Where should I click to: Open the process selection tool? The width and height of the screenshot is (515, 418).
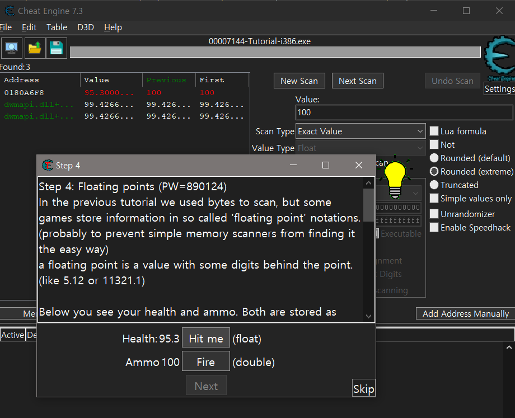(11, 48)
